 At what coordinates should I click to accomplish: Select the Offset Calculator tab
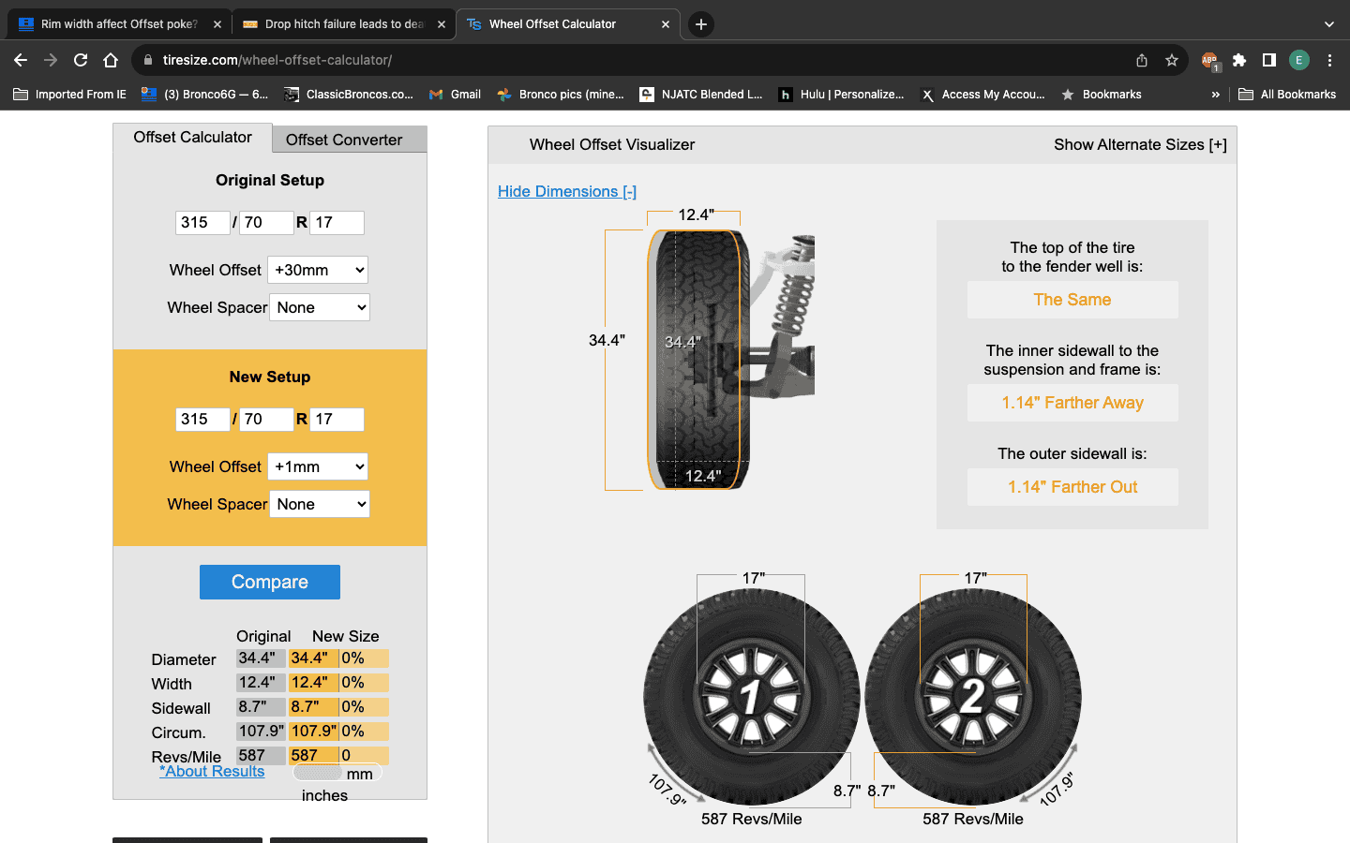(192, 138)
